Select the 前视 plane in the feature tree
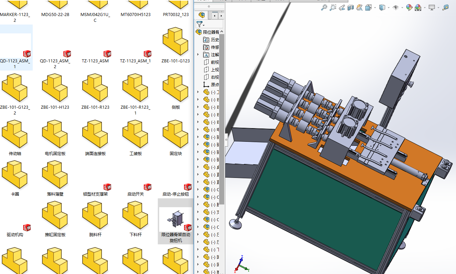The width and height of the screenshot is (456, 274). tap(211, 62)
